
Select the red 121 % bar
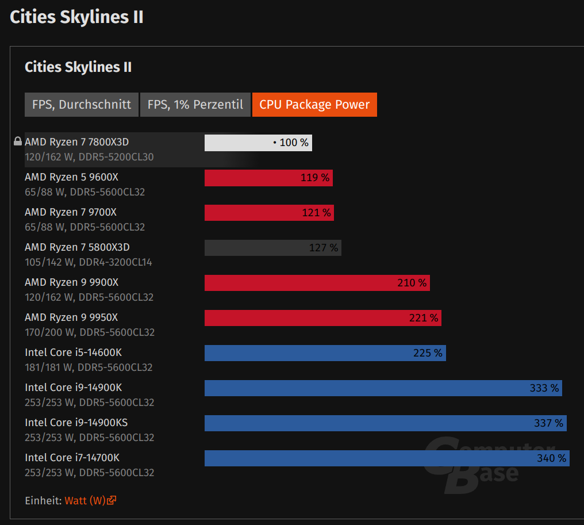(x=269, y=213)
